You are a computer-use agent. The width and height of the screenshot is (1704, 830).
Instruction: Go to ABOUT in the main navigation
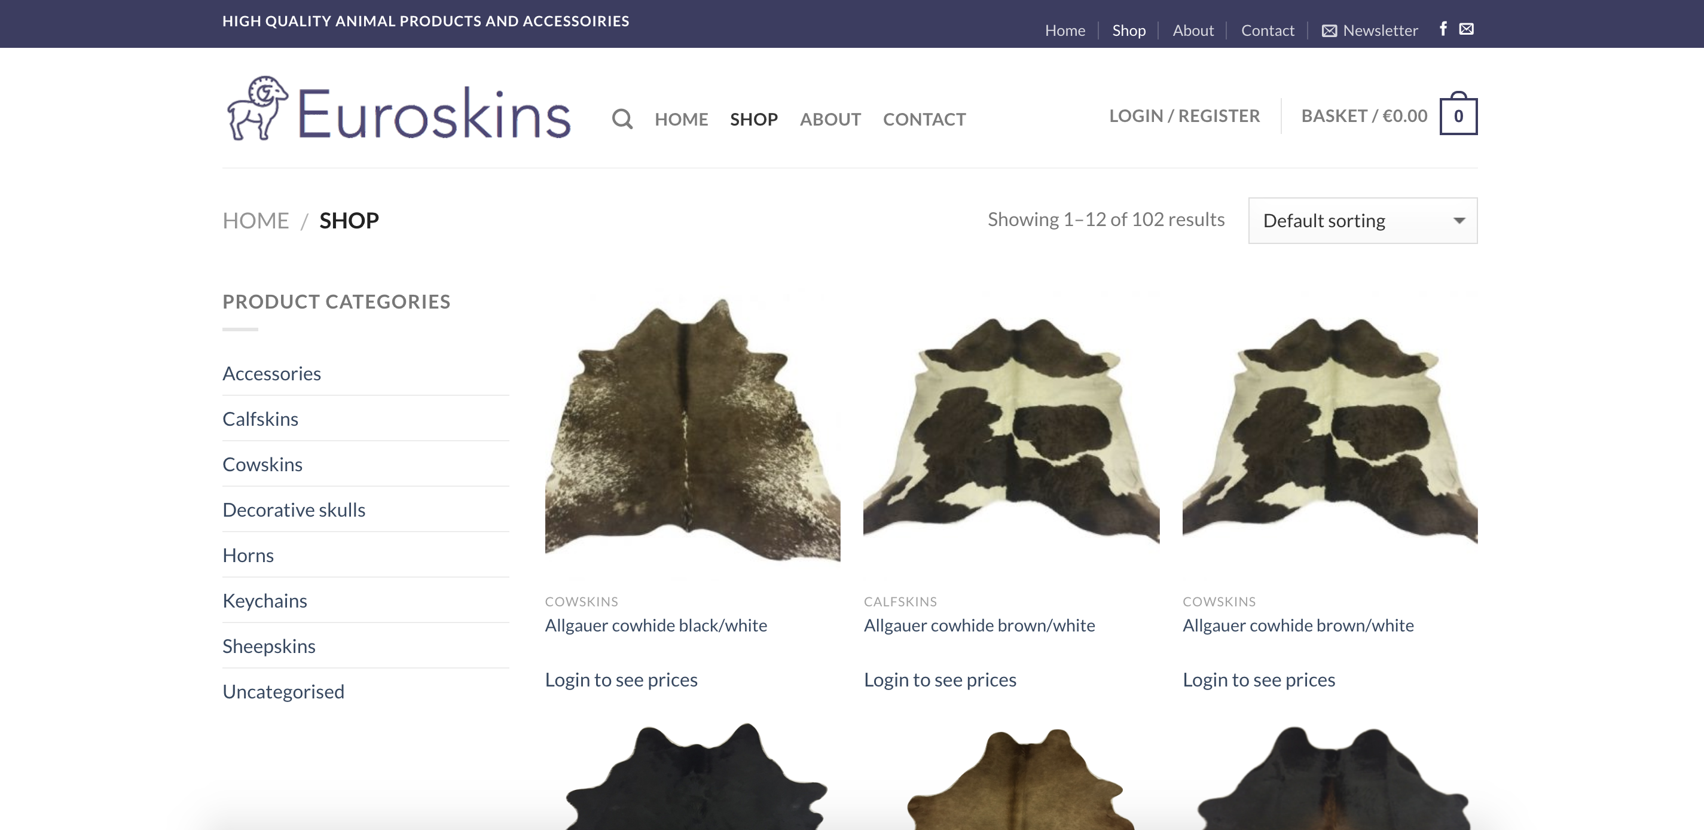click(829, 119)
